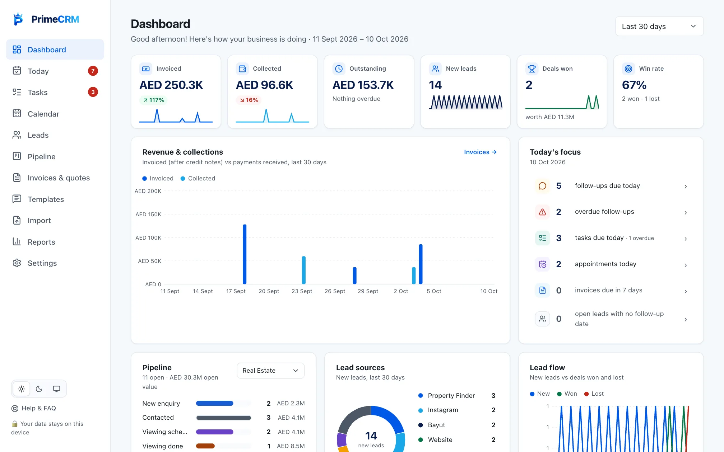Click the Property Finder color dot
Screen dimensions: 724x452
click(x=421, y=395)
